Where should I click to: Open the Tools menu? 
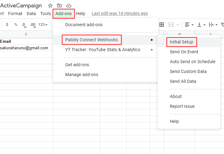click(45, 14)
